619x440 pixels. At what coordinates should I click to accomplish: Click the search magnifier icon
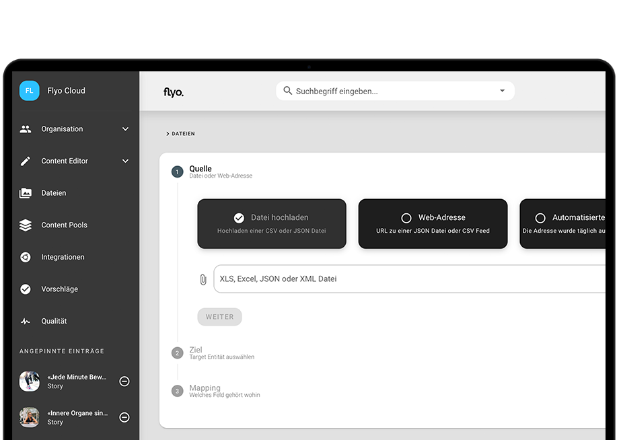coord(288,91)
